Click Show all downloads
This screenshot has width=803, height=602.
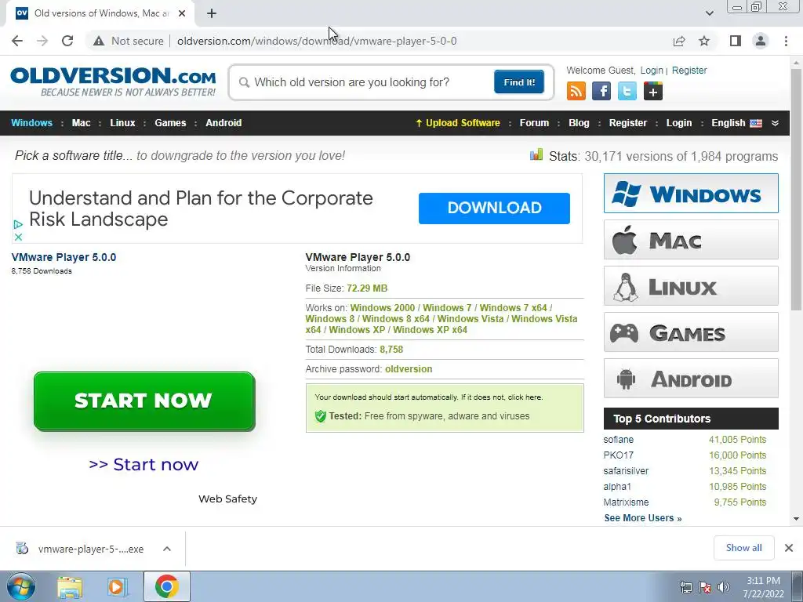tap(743, 548)
